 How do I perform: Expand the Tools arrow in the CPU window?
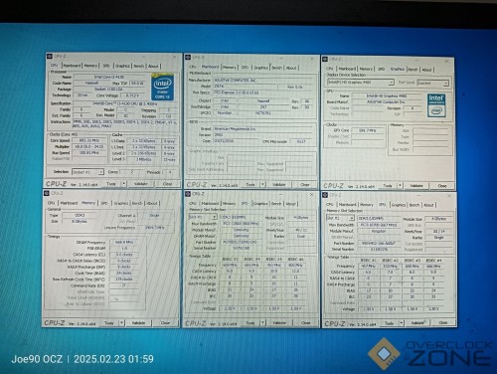tap(123, 183)
